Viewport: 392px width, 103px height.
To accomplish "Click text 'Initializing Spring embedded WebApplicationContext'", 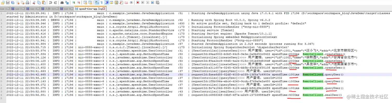I will 234,37.
